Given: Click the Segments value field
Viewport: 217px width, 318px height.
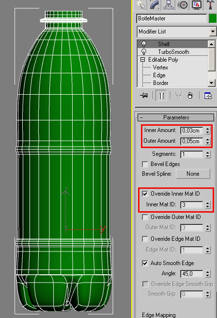Looking at the screenshot, I should click(x=191, y=154).
